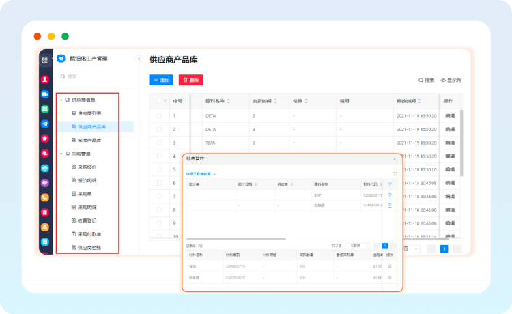Click the blue 添加 button
Screen dimensions: 512x314
pyautogui.click(x=161, y=80)
